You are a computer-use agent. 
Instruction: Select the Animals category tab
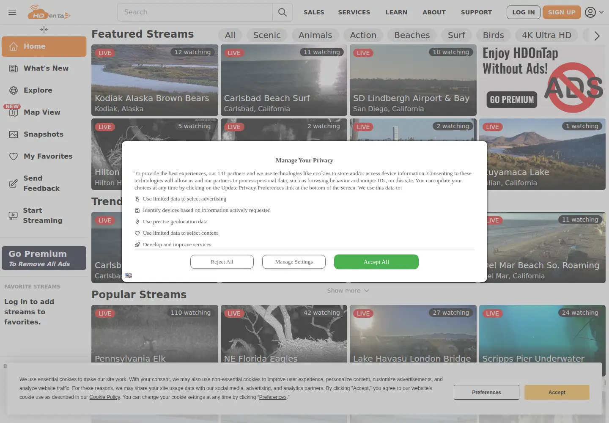pos(315,35)
